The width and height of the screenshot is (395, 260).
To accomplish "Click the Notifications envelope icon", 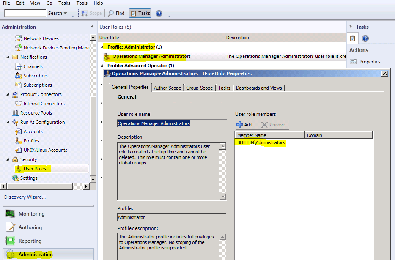I will coord(15,57).
